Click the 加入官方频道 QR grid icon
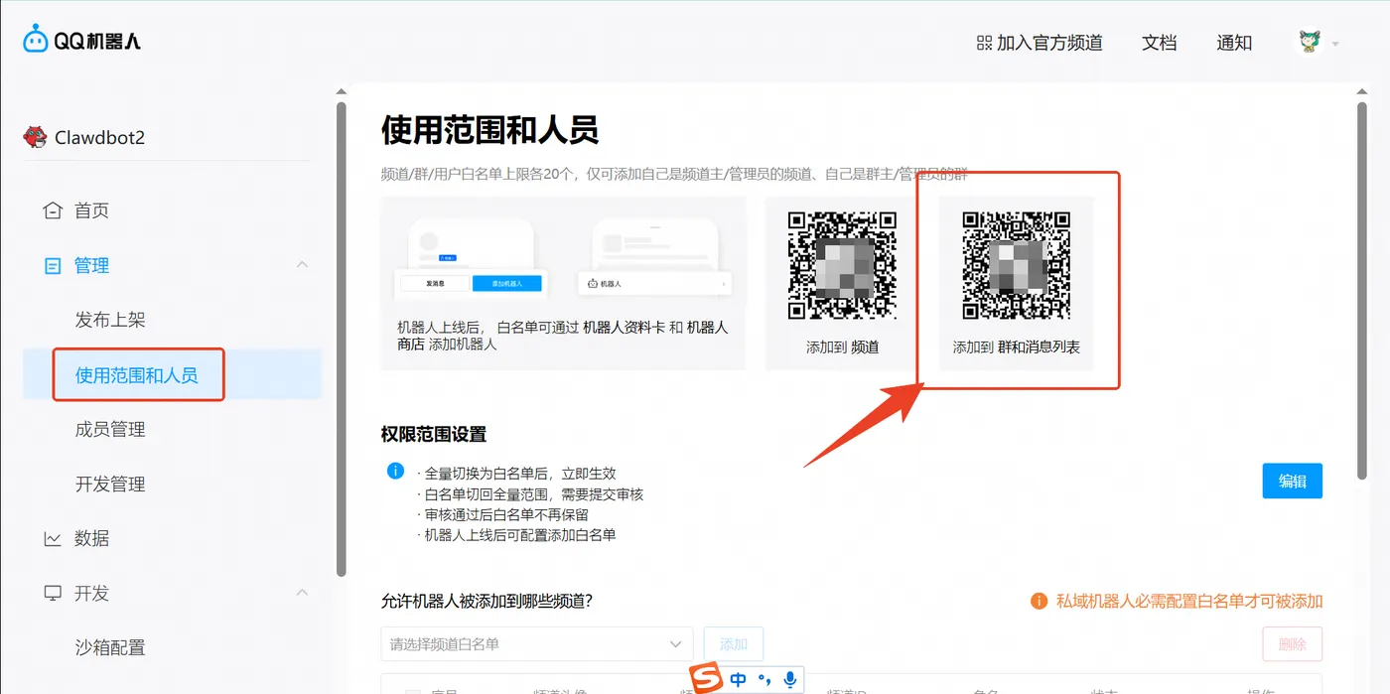This screenshot has width=1390, height=694. 984,43
